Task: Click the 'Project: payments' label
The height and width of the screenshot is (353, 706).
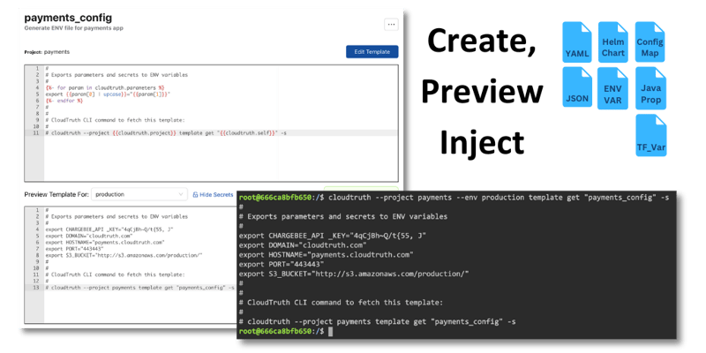Action: 47,52
